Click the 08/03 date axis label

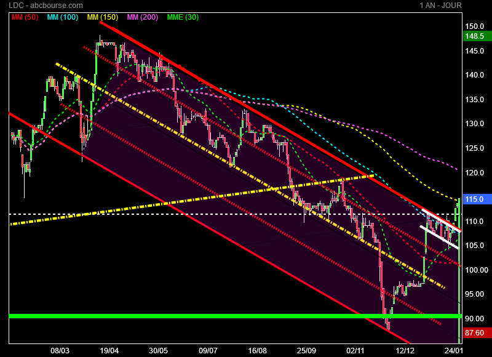[60, 351]
